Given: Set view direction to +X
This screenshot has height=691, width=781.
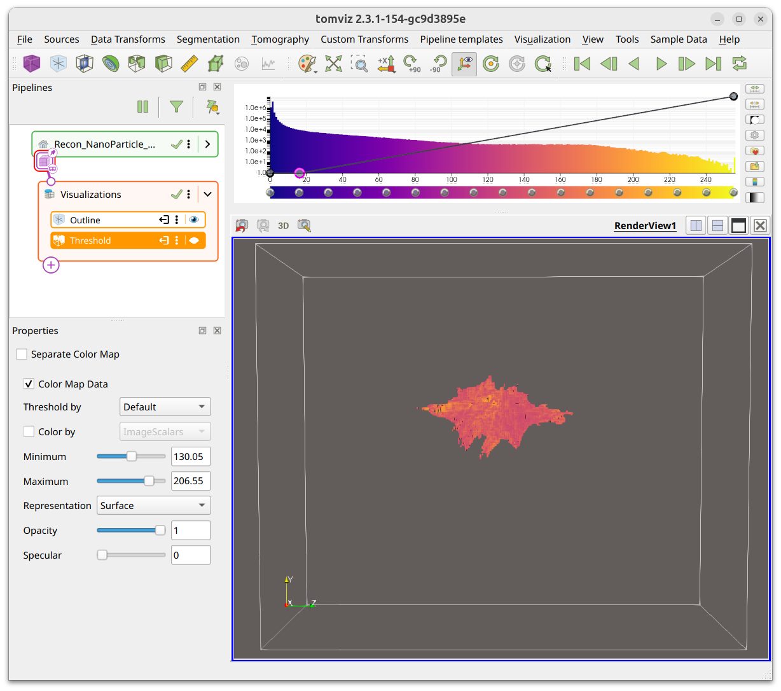Looking at the screenshot, I should tap(386, 64).
